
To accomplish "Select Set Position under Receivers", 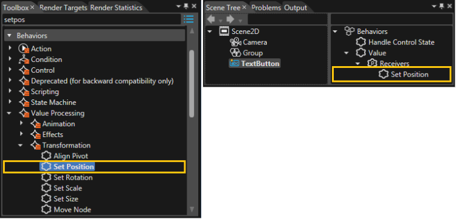I will [409, 75].
